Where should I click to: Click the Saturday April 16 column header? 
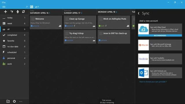coord(40,13)
